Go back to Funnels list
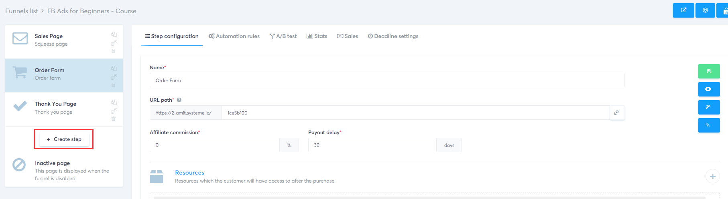Screen dimensions: 728x199 [x=22, y=11]
